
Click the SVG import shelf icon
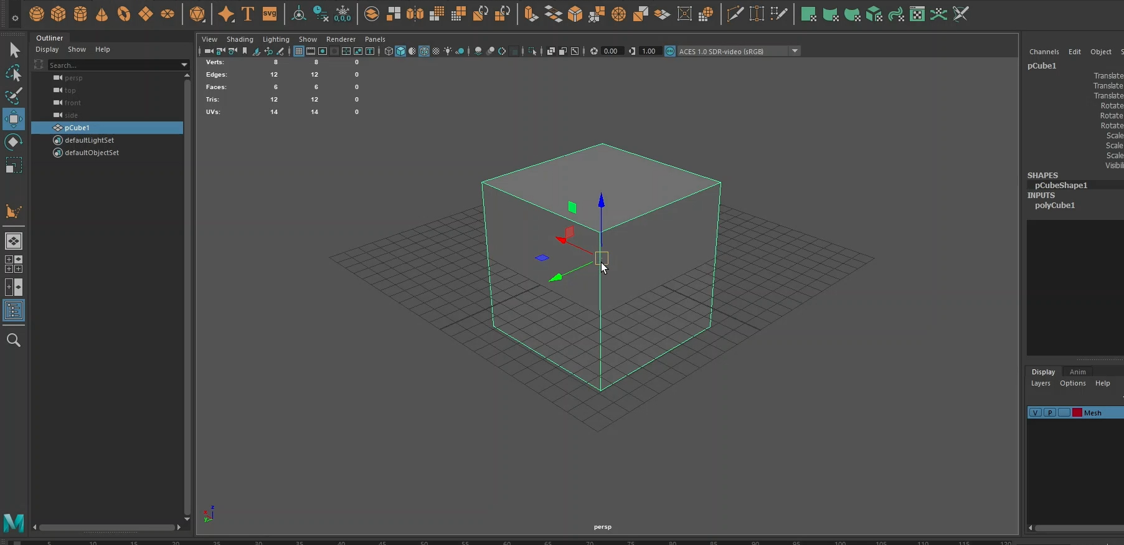(270, 14)
